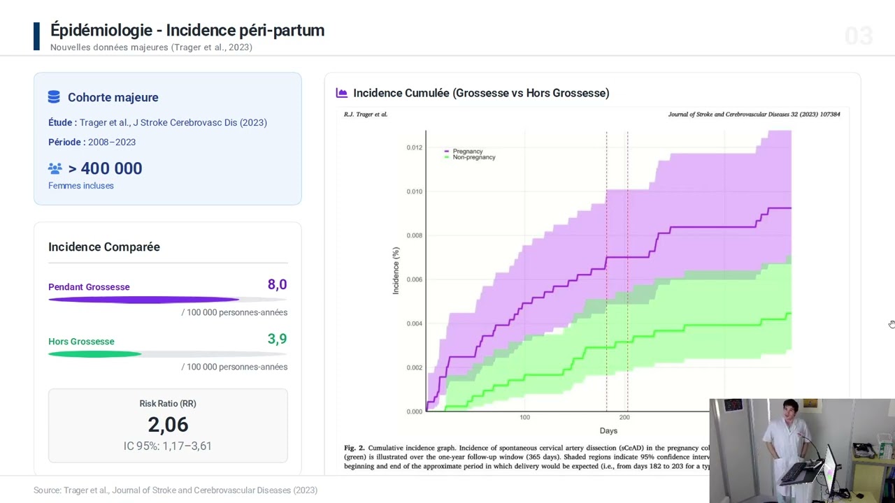
Task: Click the Étude reference line in cohort card
Action: [157, 122]
